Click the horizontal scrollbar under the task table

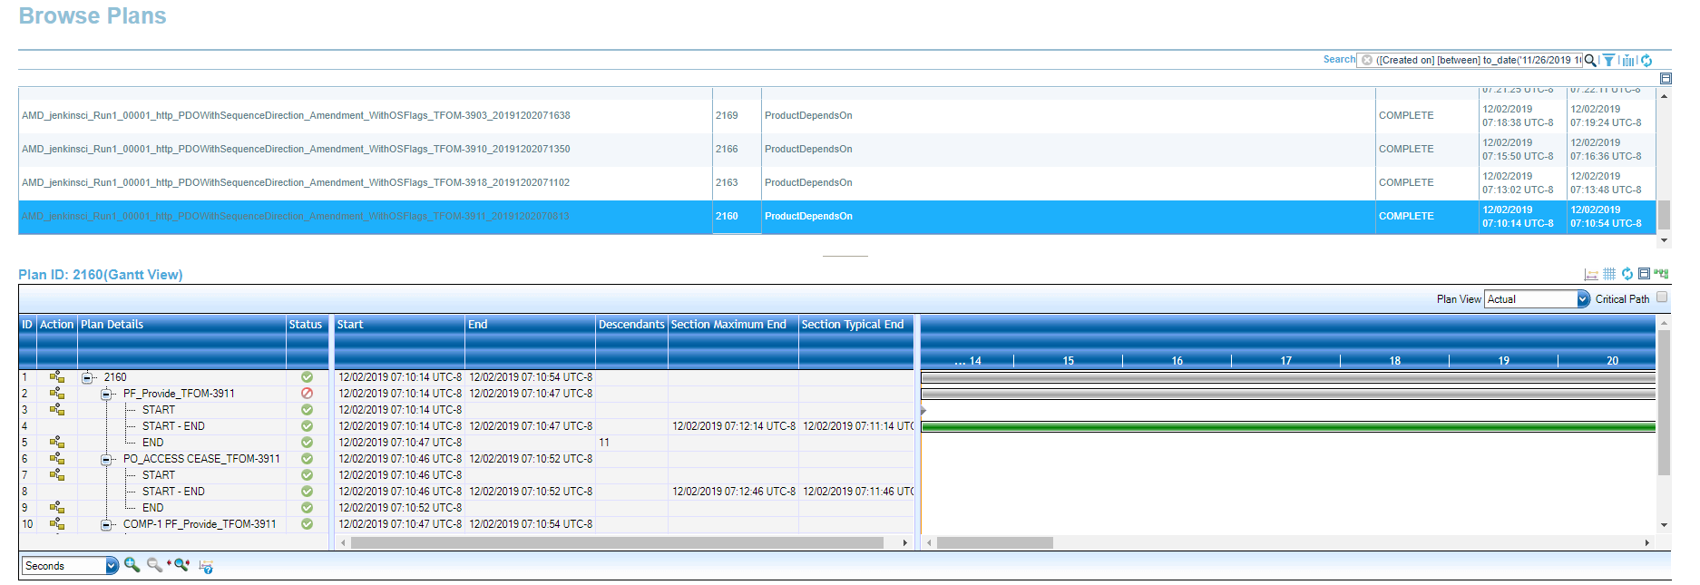tap(617, 543)
